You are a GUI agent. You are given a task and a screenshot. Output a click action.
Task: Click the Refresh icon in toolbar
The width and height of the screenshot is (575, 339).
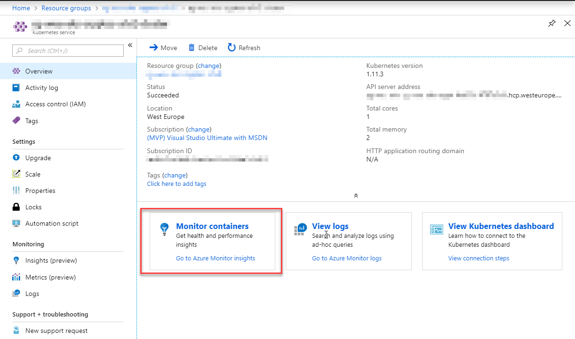(232, 47)
